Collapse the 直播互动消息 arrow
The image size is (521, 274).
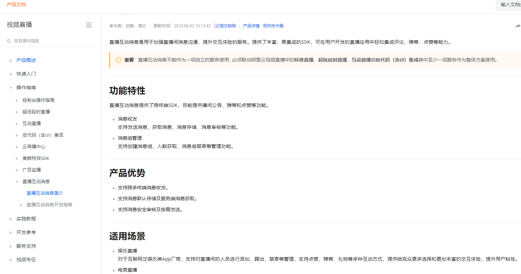tap(17, 182)
